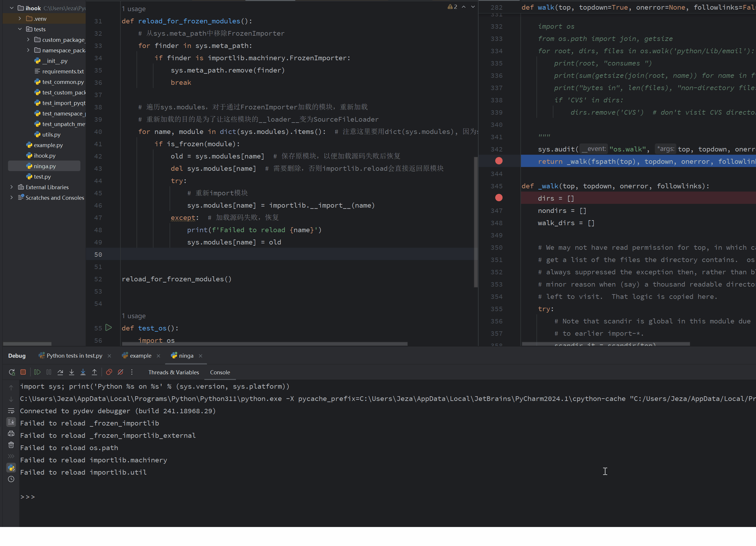
Task: Rerun the ninga debug session
Action: click(12, 372)
